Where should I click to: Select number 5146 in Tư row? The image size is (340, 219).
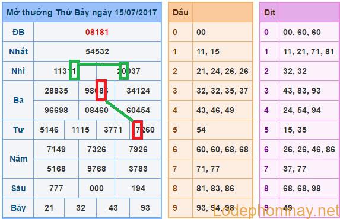(49, 130)
